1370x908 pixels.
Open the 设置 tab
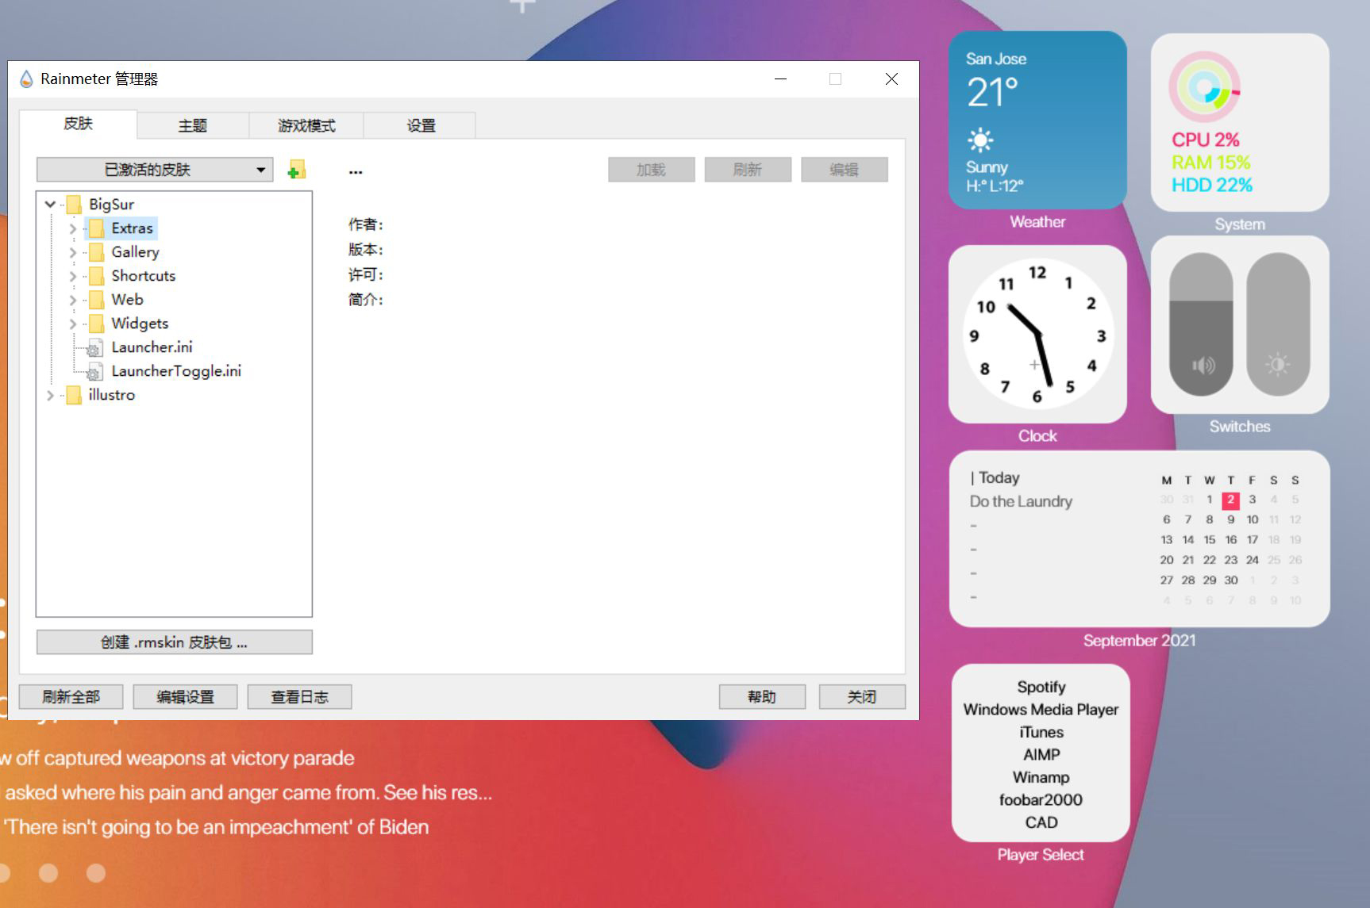[419, 125]
